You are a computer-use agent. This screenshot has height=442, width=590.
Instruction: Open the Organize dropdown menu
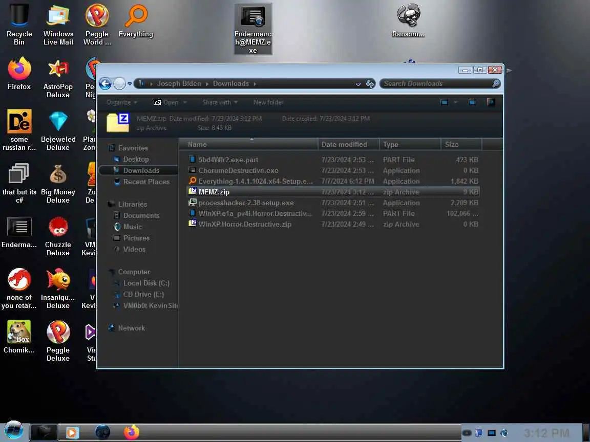coord(121,102)
